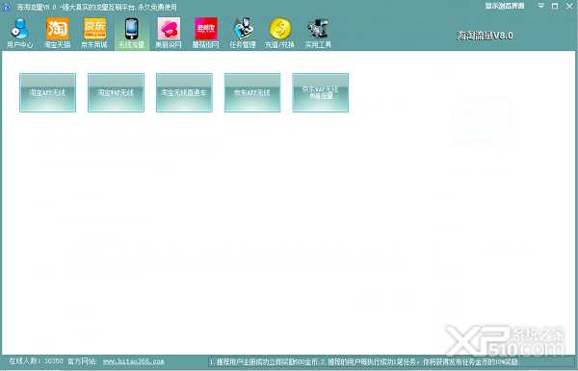Screen dimensions: 578x371
Task: Click the 淘宝APP无线 button
Action: coord(47,92)
